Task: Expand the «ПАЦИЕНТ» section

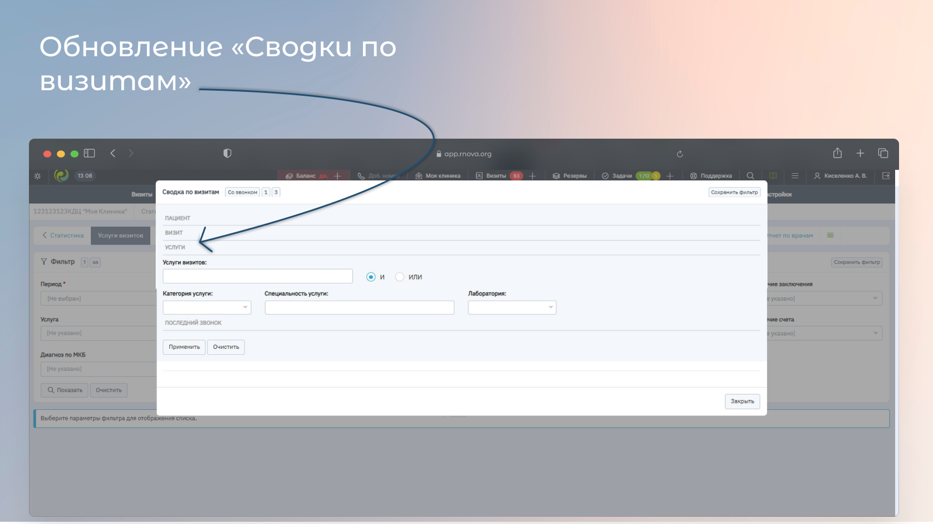Action: coord(178,218)
